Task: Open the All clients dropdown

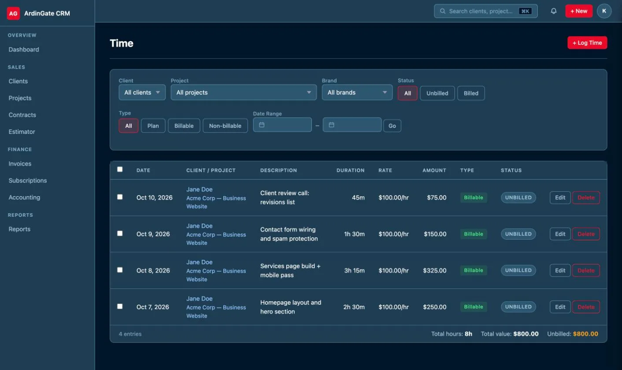Action: tap(142, 92)
